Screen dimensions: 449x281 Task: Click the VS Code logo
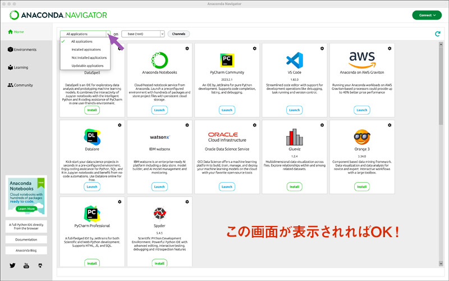[x=294, y=60]
